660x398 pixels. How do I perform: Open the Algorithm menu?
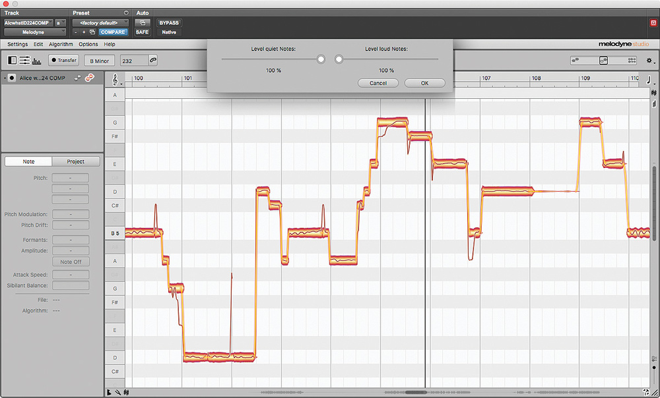coord(61,44)
